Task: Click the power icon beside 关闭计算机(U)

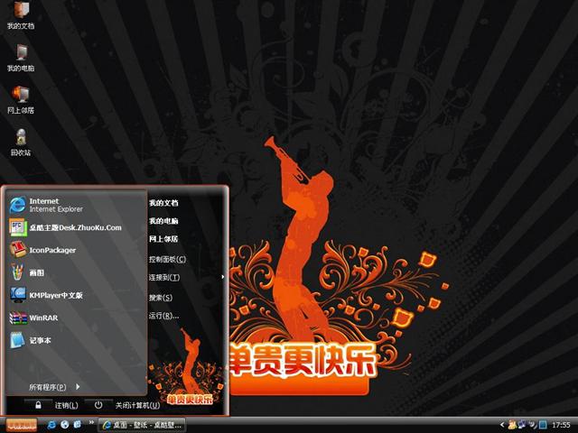Action: 98,405
